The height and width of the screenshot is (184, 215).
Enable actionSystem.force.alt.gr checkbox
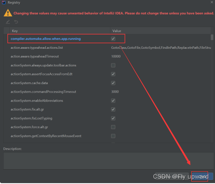pyautogui.click(x=113, y=127)
